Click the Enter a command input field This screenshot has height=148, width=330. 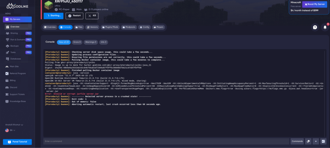(166, 141)
